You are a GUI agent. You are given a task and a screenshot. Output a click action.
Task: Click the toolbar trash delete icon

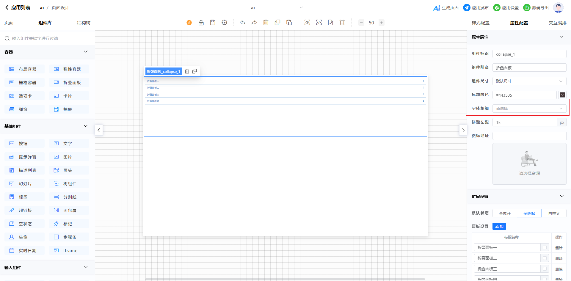coord(266,23)
